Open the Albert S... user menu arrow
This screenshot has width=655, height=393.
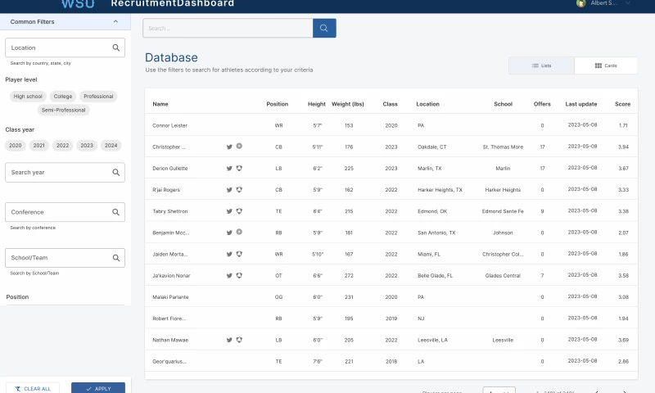(627, 3)
